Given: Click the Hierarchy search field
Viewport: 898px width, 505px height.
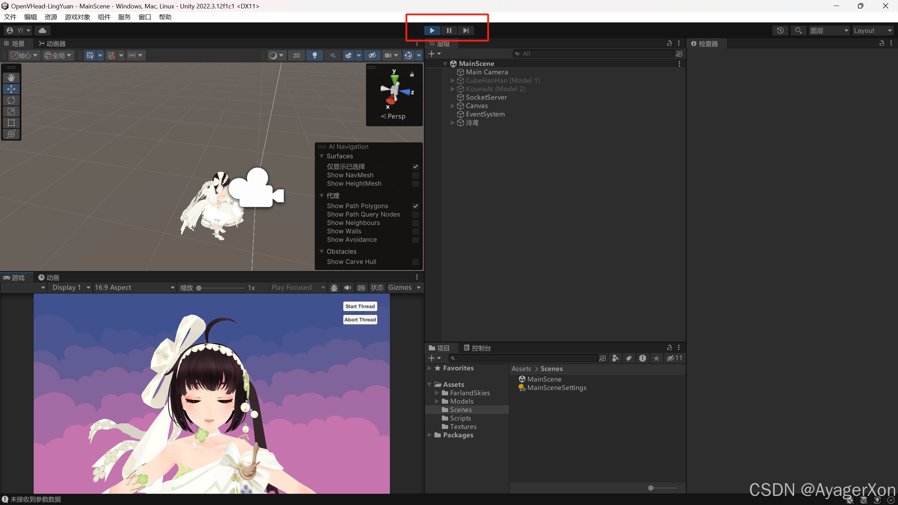Looking at the screenshot, I should (x=593, y=54).
